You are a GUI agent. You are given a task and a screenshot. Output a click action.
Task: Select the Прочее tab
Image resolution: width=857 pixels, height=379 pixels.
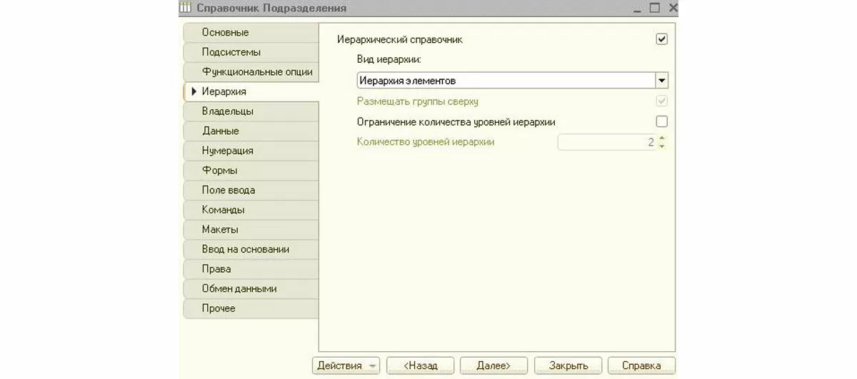point(251,309)
